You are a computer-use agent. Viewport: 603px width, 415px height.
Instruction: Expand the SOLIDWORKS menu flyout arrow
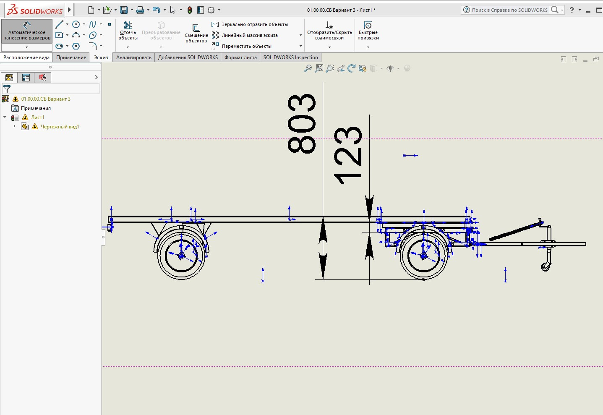(70, 10)
